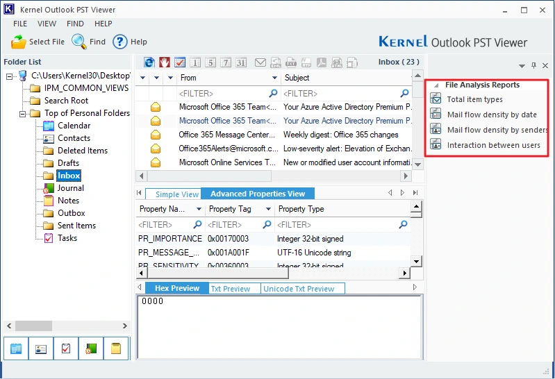555x379 pixels.
Task: Open Total item types report
Action: (474, 99)
